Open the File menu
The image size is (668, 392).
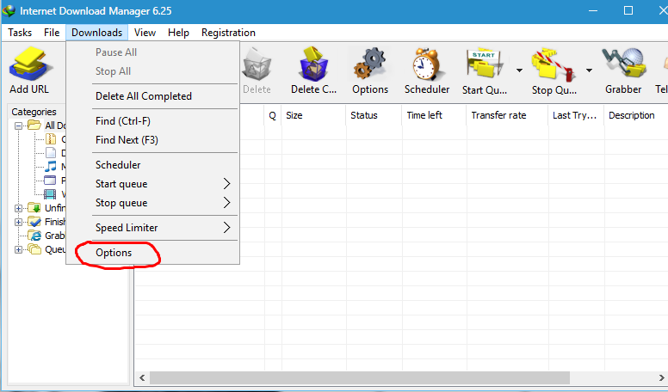[52, 33]
